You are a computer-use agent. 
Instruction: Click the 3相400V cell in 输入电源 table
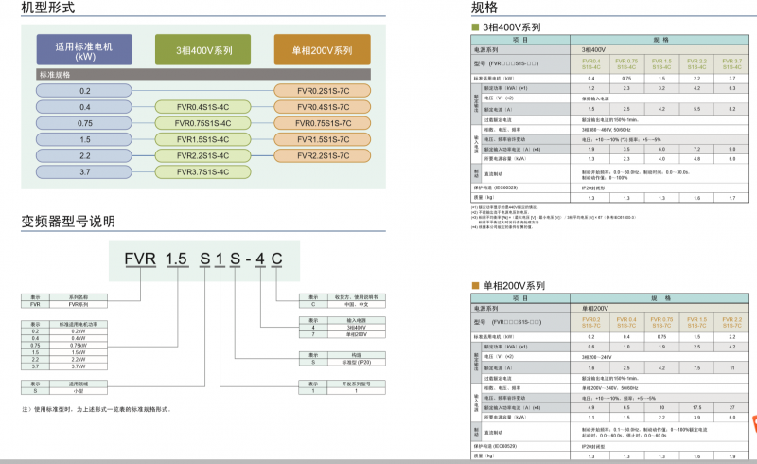[357, 328]
